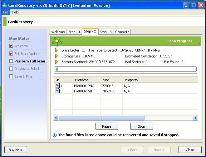Click the Estimated Completion time 0:32:27
This screenshot has height=157, width=206.
pos(166,56)
